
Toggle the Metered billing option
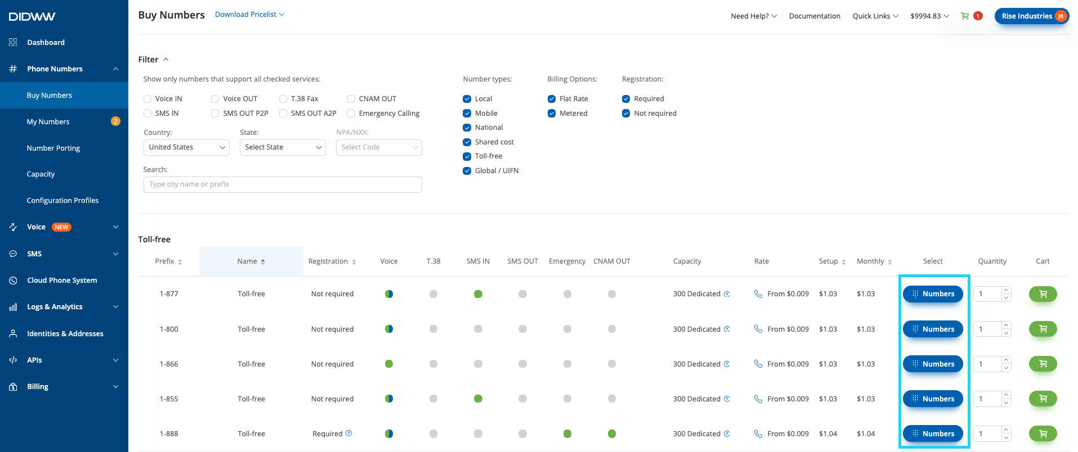click(552, 114)
